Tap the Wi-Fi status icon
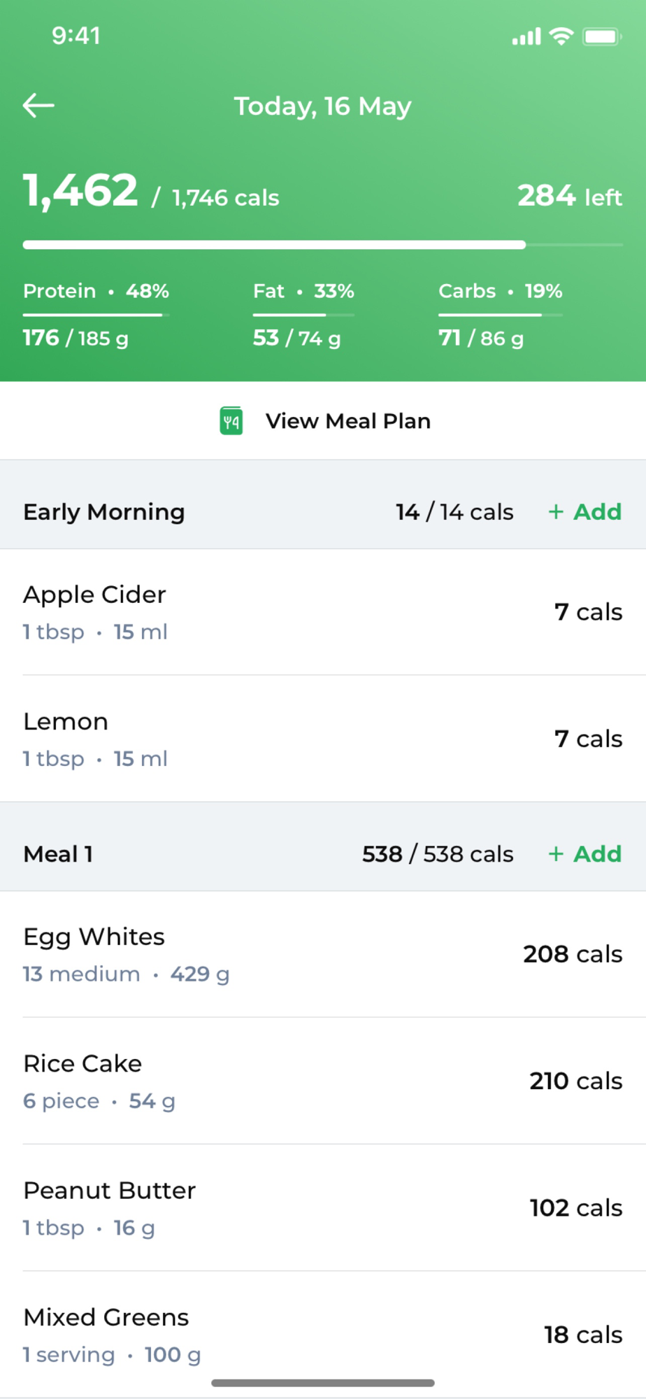Screen dimensions: 646x1399 (561, 36)
